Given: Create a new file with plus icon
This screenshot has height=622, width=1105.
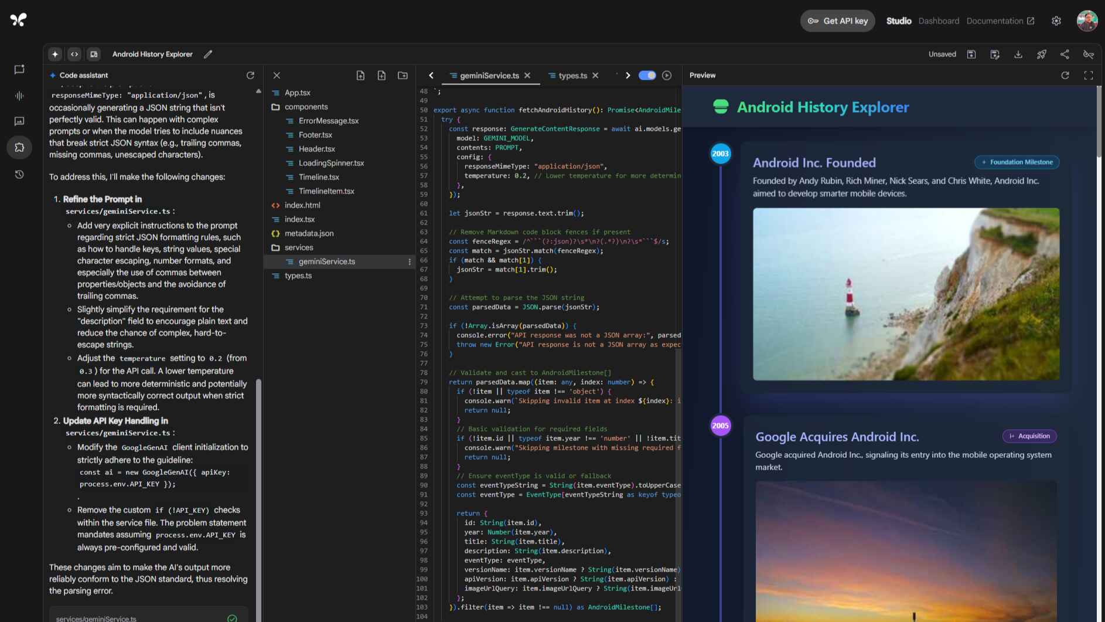Looking at the screenshot, I should [381, 75].
